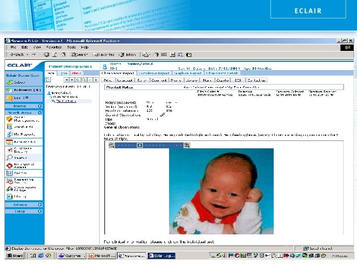Select the Observation Report tab
Image resolution: width=357 pixels, height=267 pixels.
[118, 73]
